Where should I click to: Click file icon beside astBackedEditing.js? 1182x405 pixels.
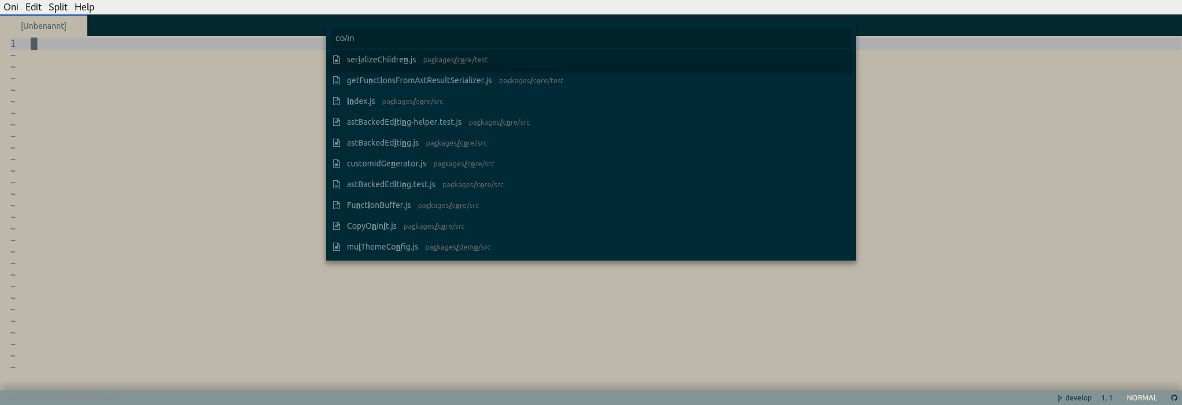[337, 143]
